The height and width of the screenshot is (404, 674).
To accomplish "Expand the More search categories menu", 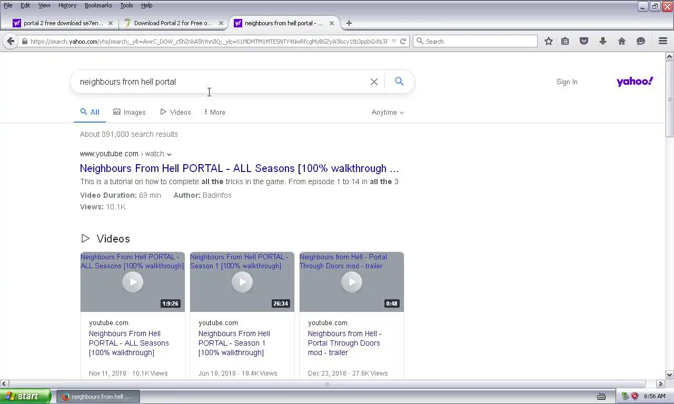I will tap(215, 112).
